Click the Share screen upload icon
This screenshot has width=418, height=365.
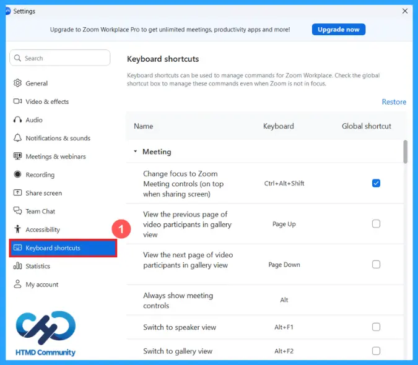click(17, 193)
